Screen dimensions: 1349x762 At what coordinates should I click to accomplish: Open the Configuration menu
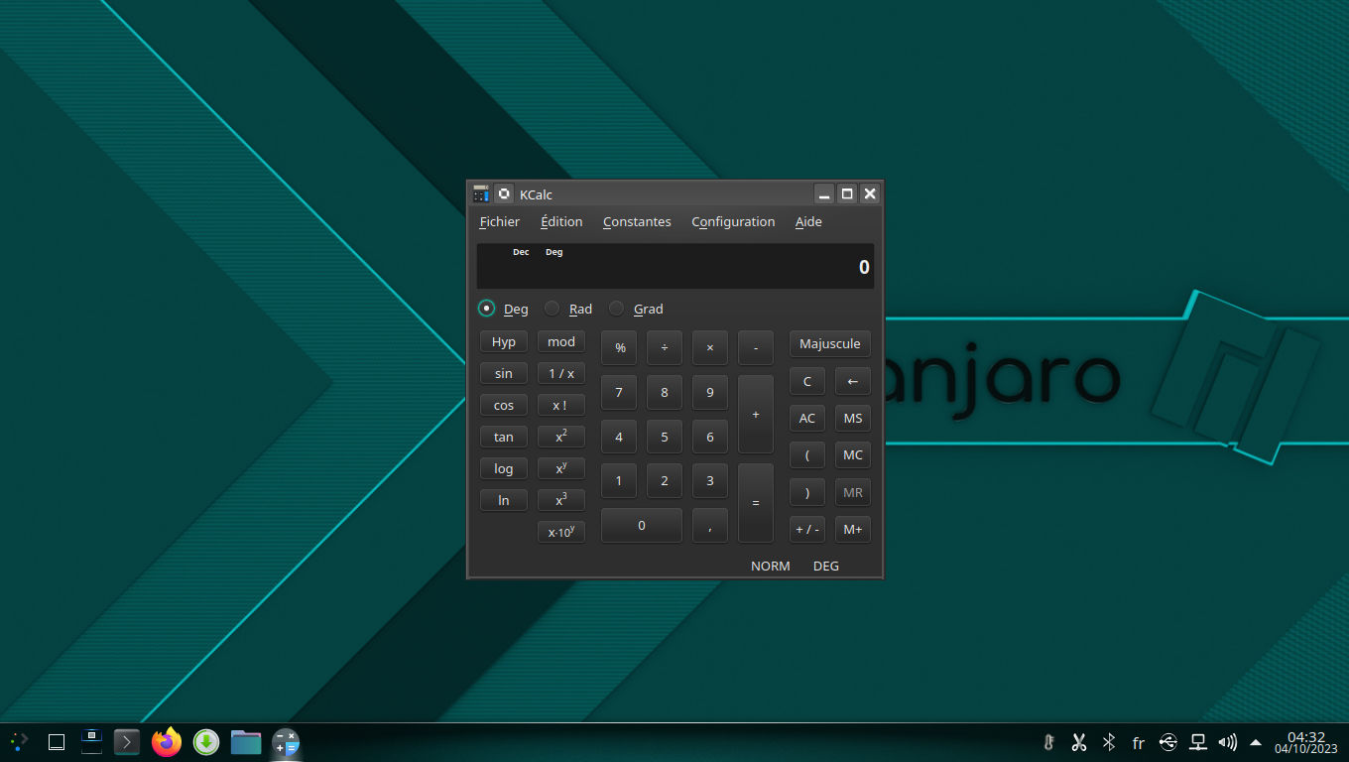733,222
